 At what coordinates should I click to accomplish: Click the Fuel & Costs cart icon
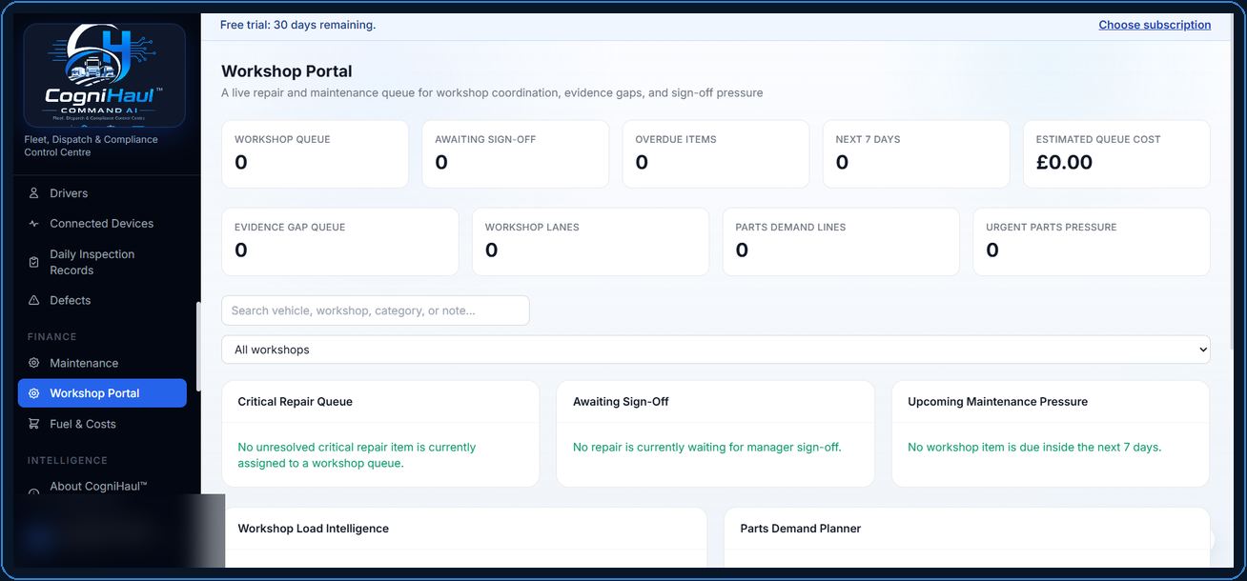[x=34, y=424]
